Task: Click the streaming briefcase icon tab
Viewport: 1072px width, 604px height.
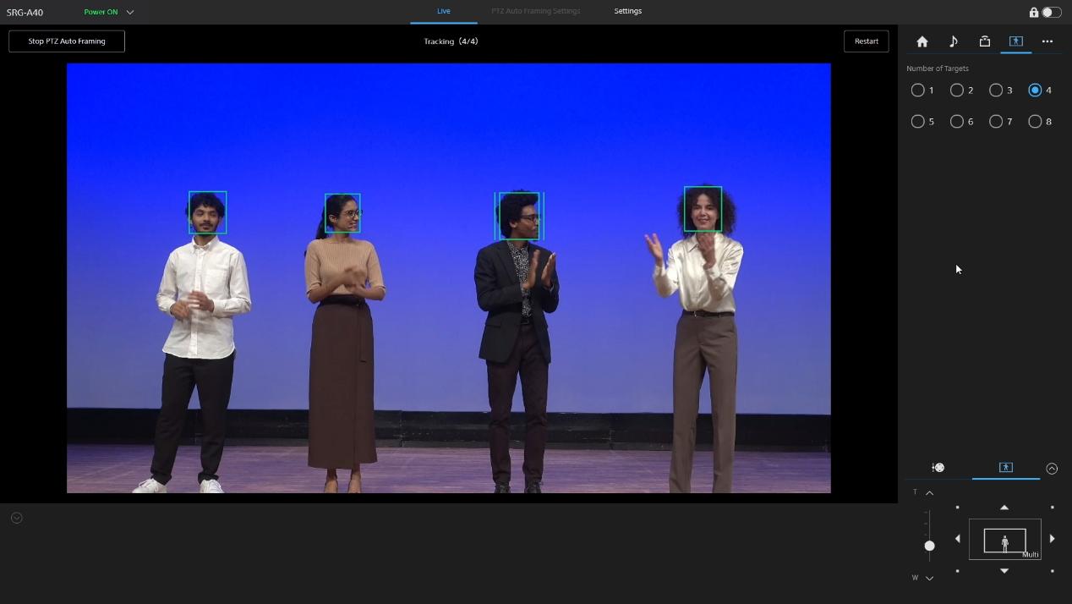Action: tap(985, 41)
